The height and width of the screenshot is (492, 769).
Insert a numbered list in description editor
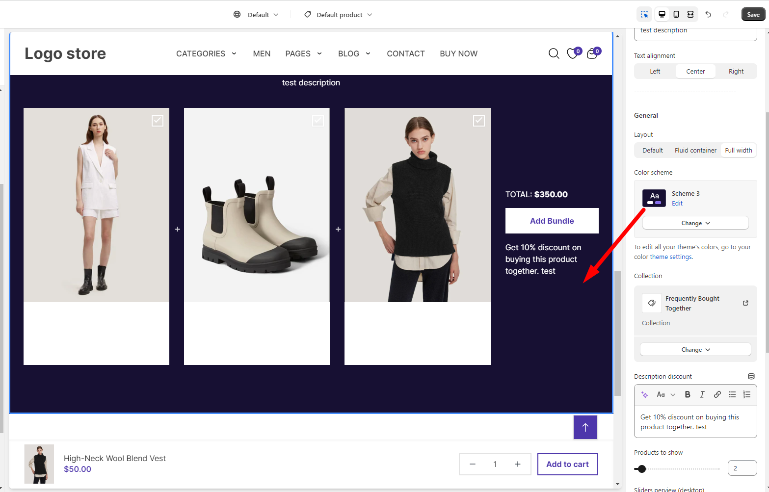(747, 394)
